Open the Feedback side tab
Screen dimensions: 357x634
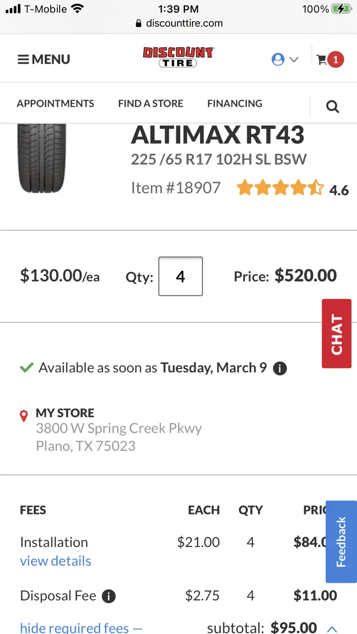[x=341, y=541]
